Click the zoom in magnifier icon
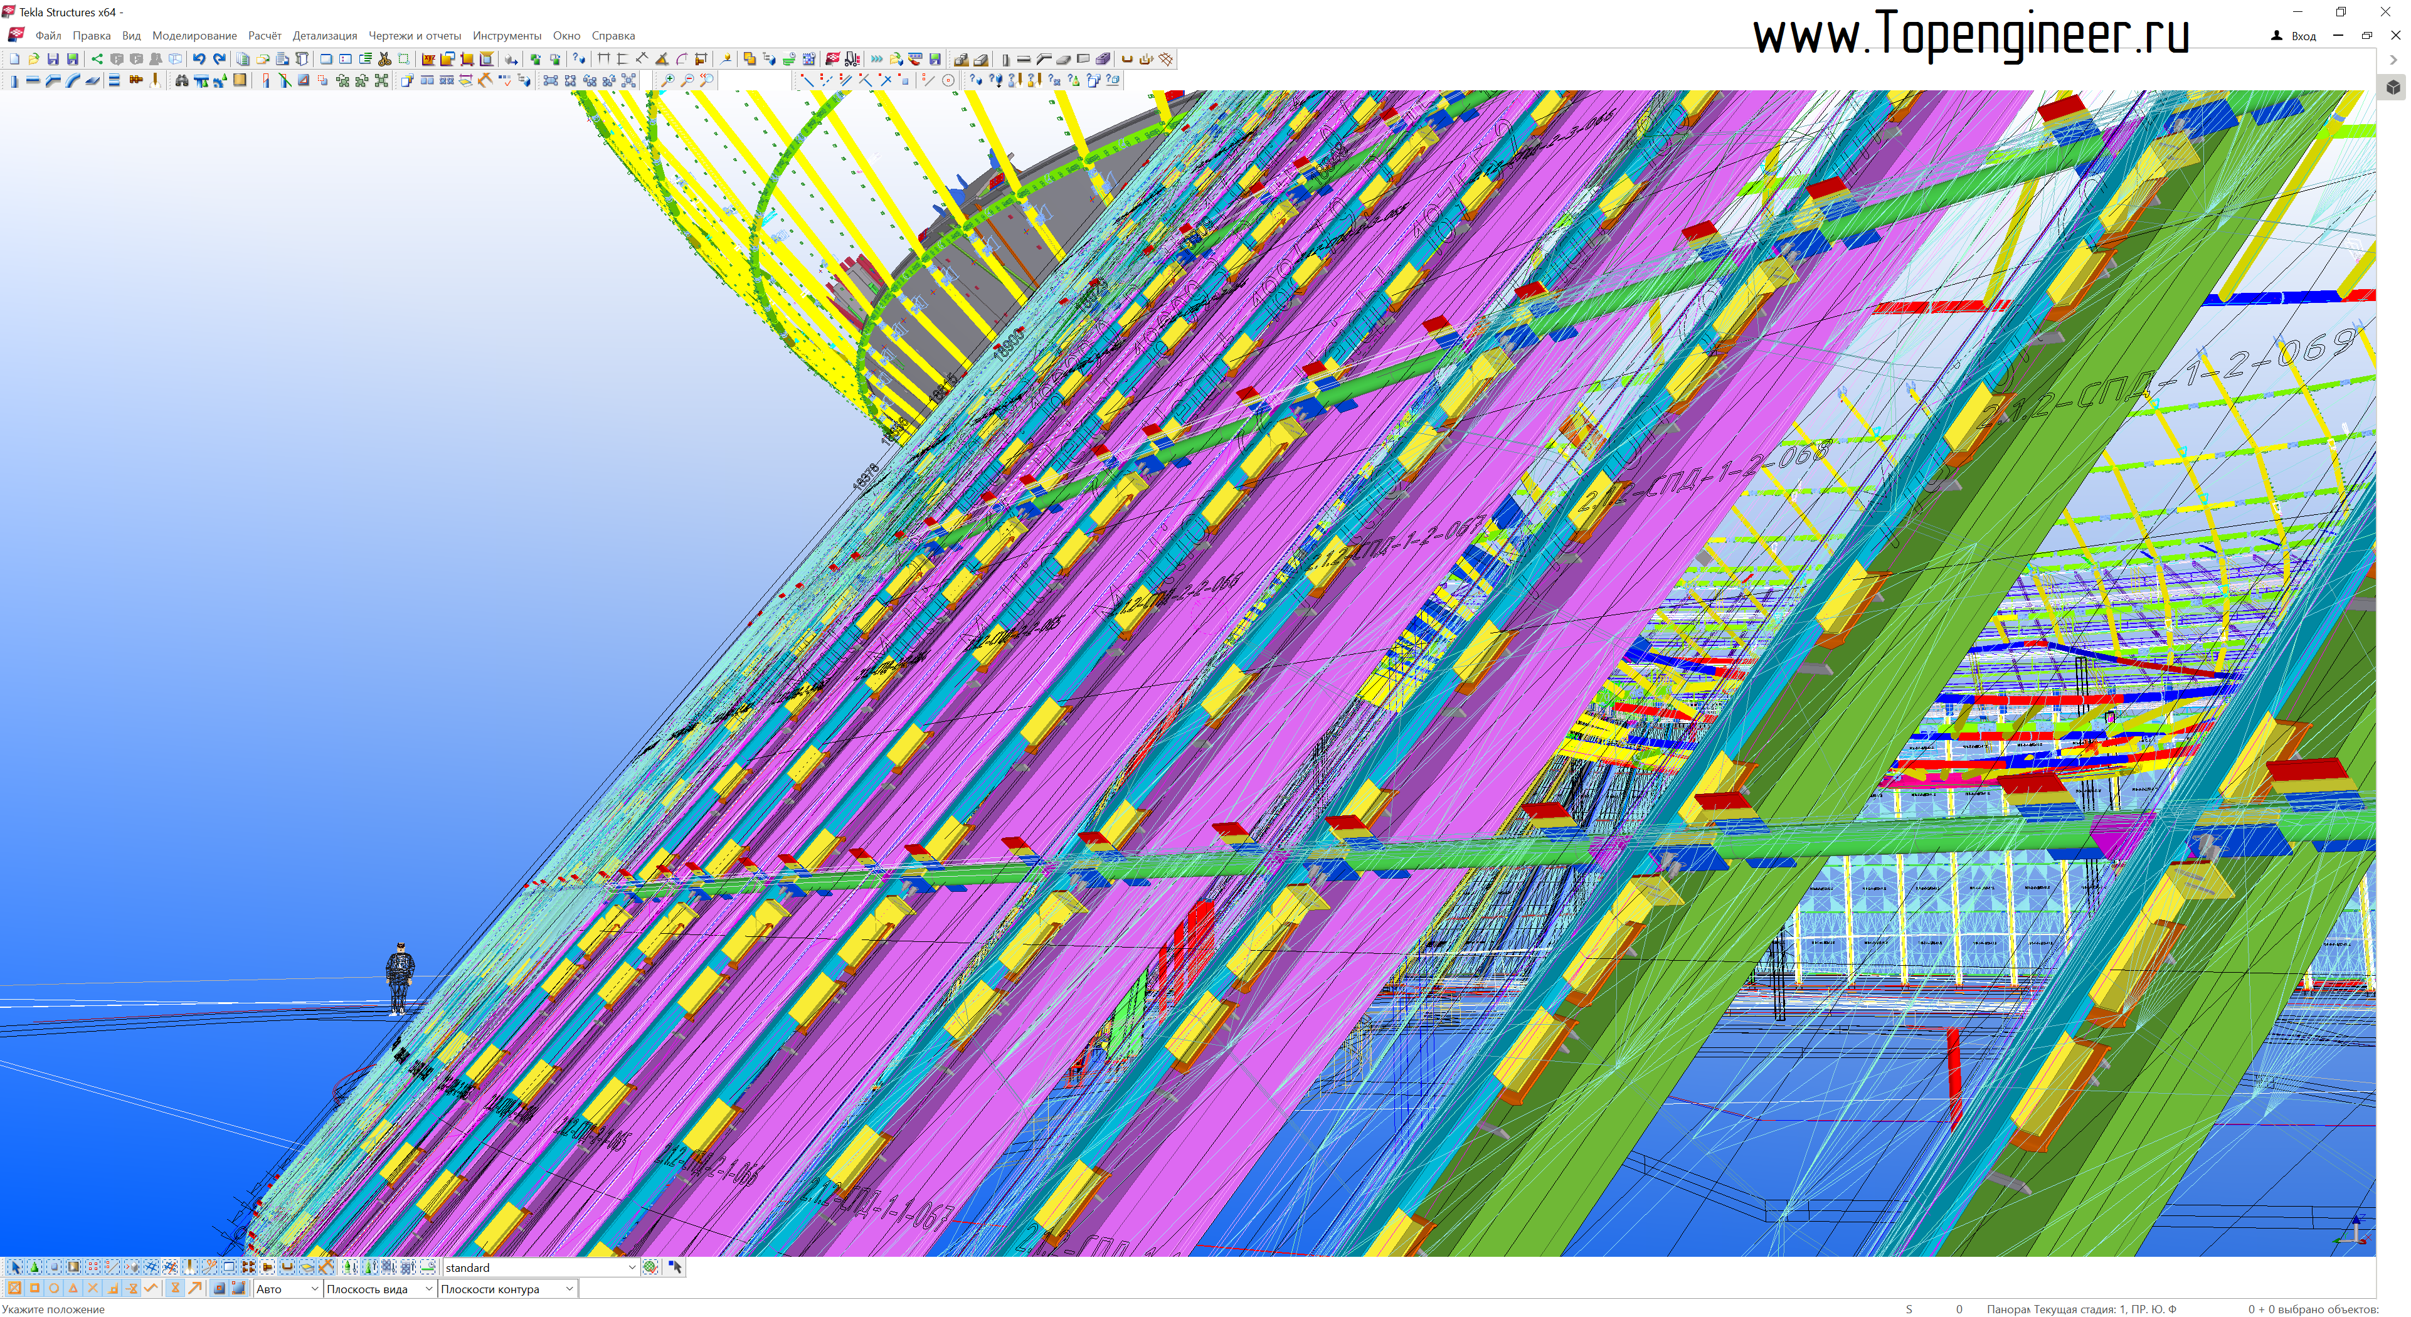 (667, 80)
